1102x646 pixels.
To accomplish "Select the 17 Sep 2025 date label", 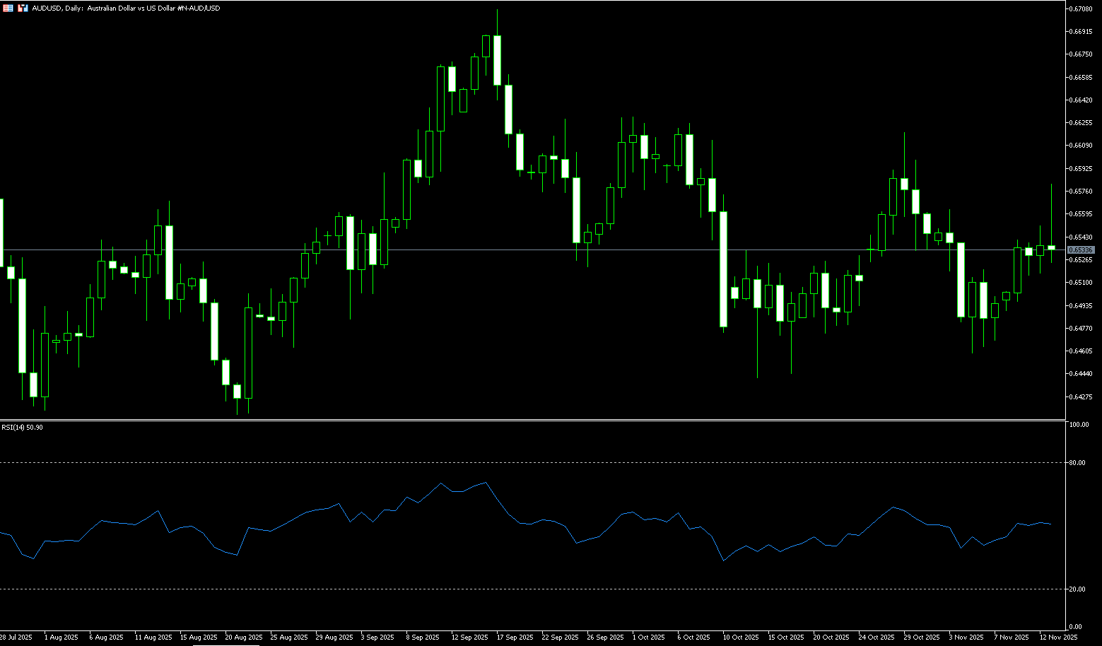I will coord(515,638).
